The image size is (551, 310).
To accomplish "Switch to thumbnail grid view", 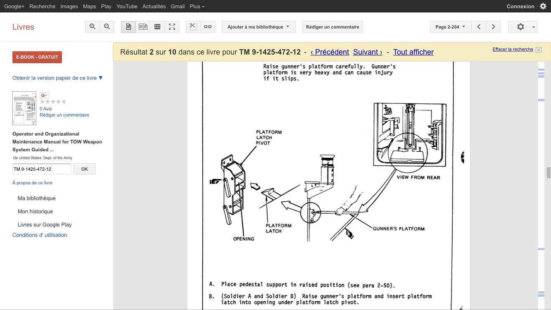I will coord(157,27).
